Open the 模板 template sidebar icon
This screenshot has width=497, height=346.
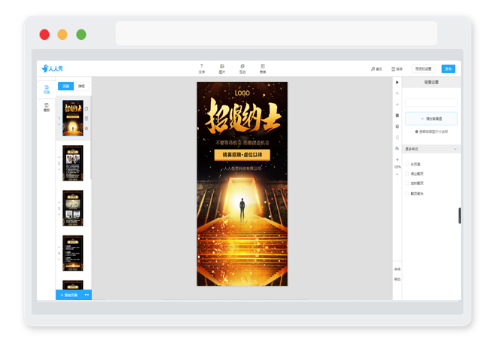pos(47,108)
